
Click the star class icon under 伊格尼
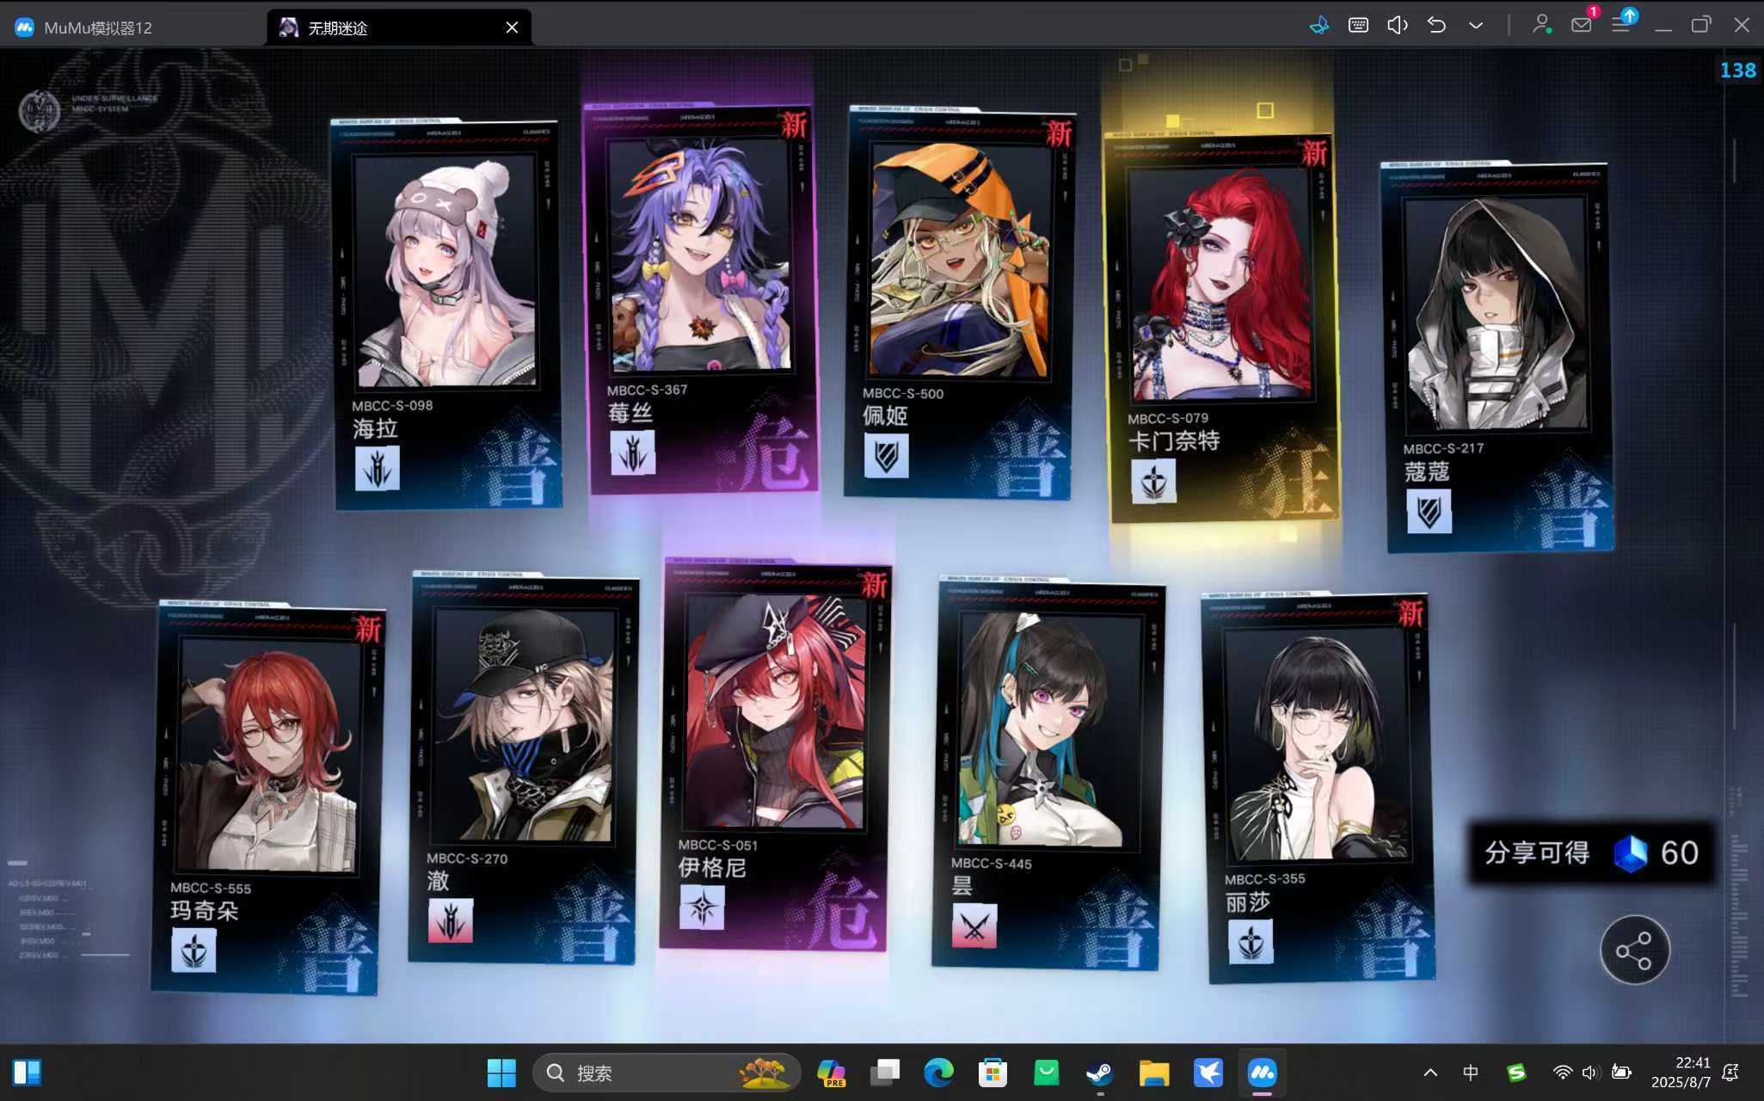tap(702, 907)
